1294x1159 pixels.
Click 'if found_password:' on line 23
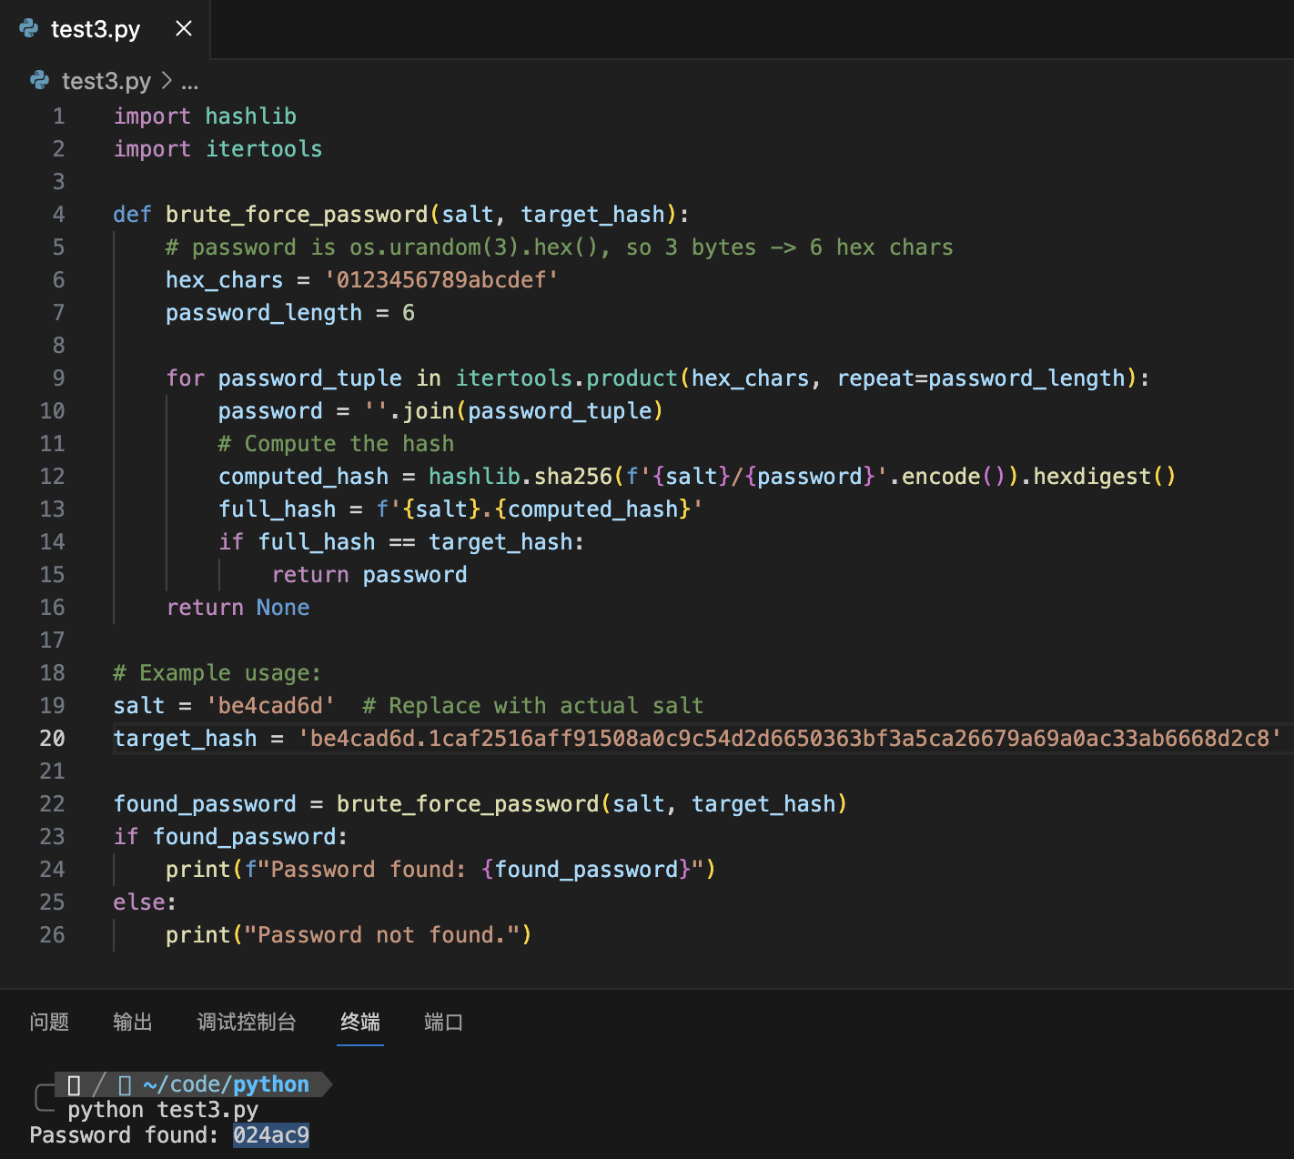230,837
